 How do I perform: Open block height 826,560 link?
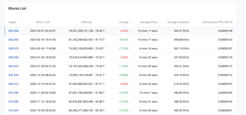coord(14,57)
